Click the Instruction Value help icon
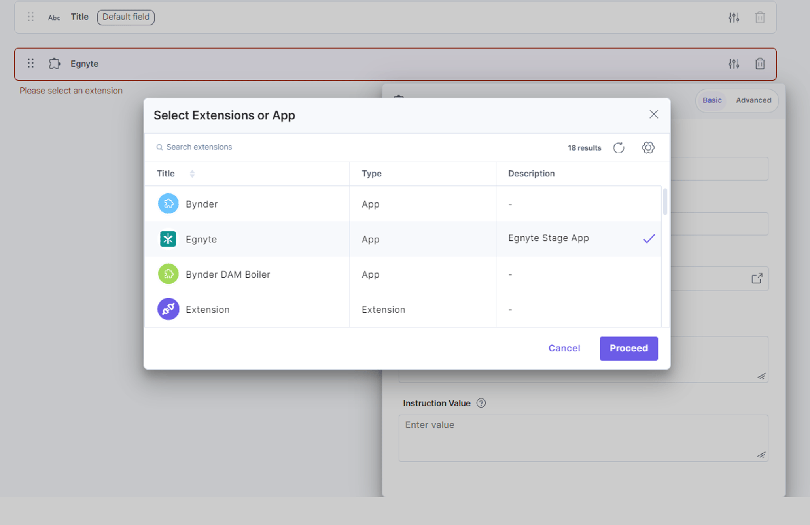The width and height of the screenshot is (810, 525). [481, 403]
